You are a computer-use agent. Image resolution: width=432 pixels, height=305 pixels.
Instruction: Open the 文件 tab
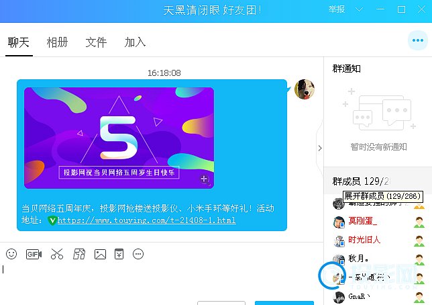(96, 42)
